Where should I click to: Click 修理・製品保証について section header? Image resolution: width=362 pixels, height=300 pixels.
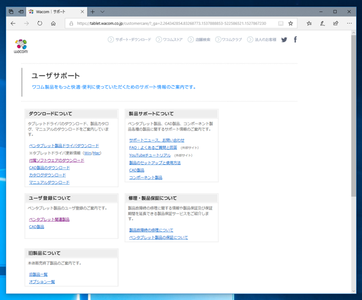click(x=153, y=199)
